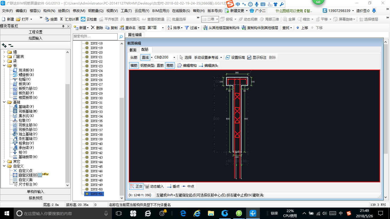
Task: Select 集水坑(K) in the tree
Action: point(23,116)
